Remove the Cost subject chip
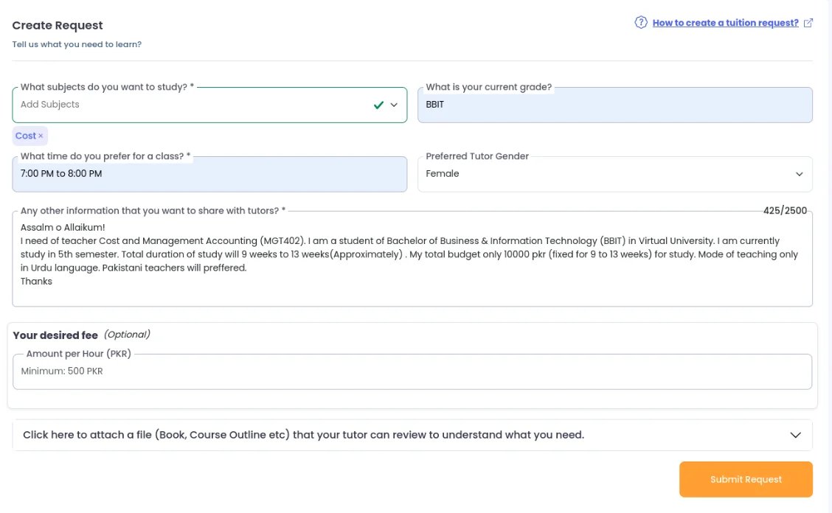The image size is (832, 513). tap(41, 136)
